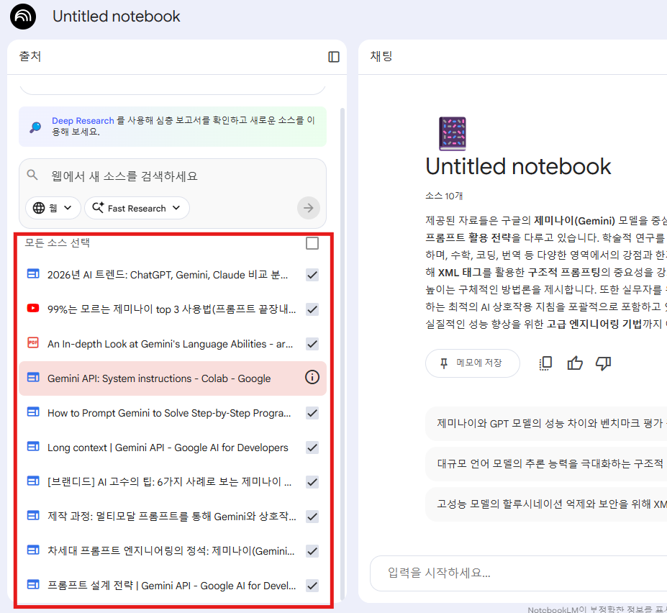Click the Deep Research link

tap(83, 121)
